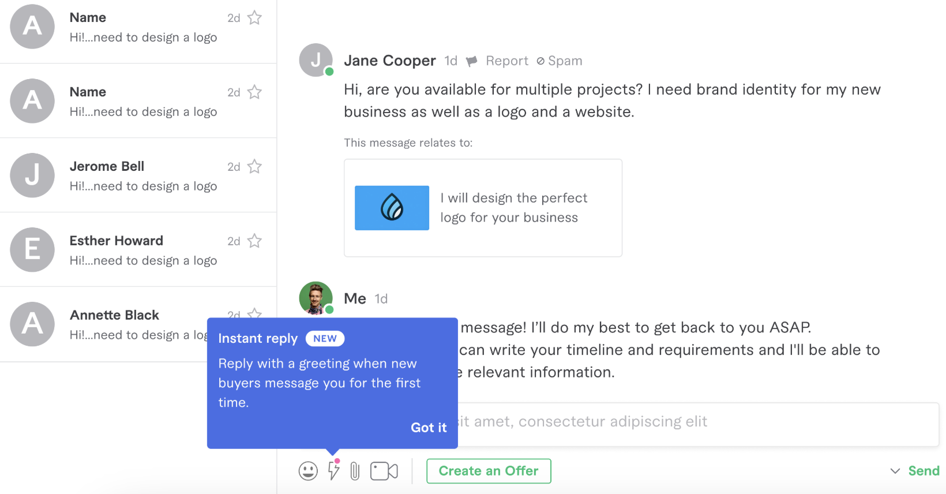Star the first Name conversation
Screen dimensions: 946x494
[254, 18]
